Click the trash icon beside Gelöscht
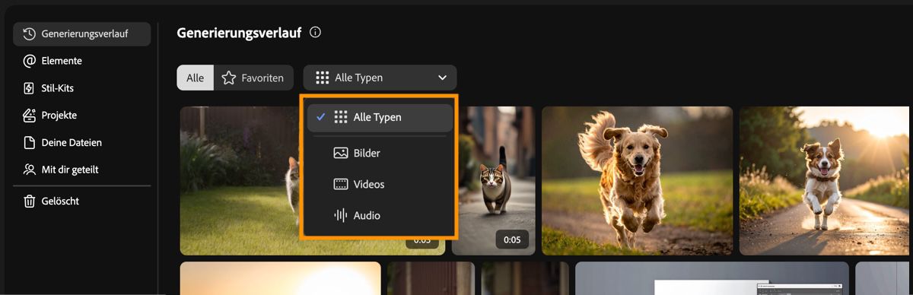This screenshot has width=913, height=295. 30,201
